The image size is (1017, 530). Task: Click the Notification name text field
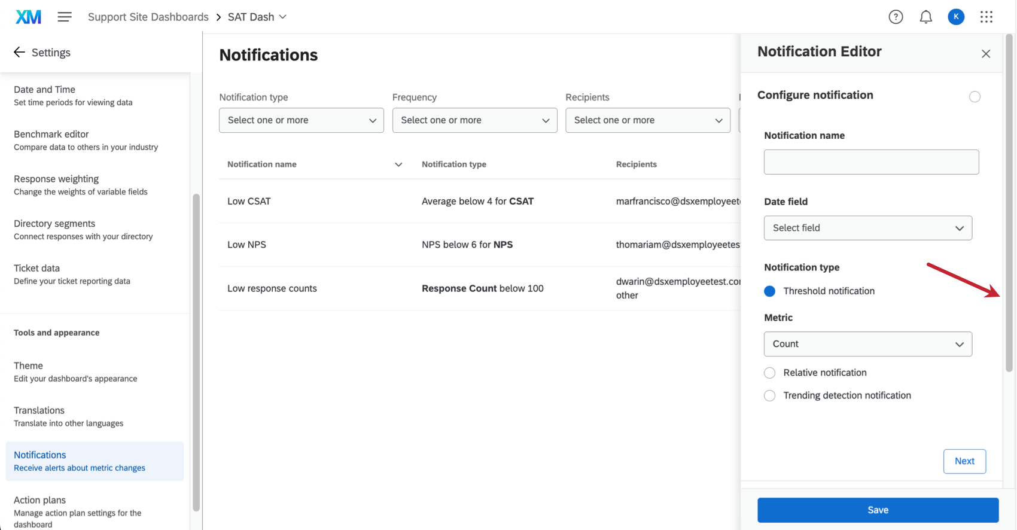[870, 162]
